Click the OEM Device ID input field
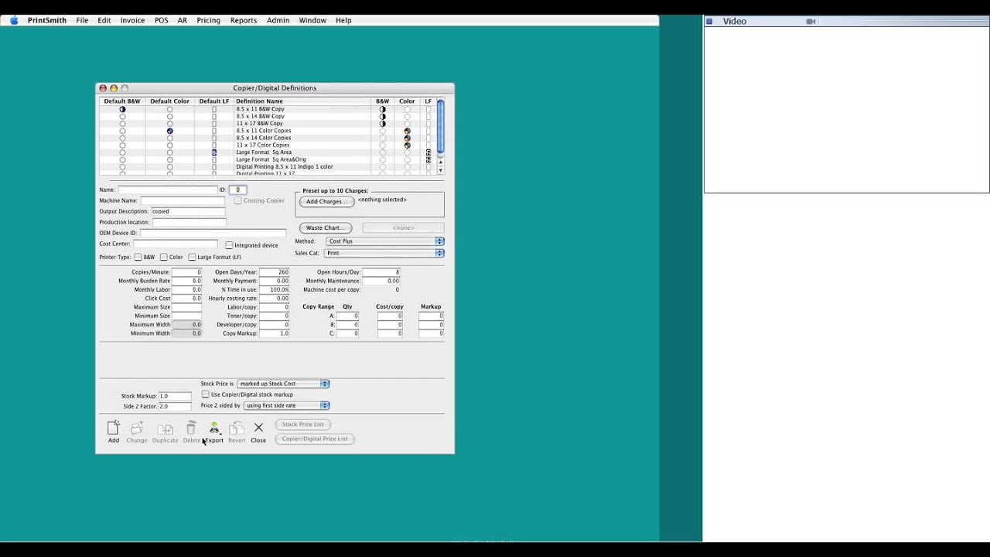 [213, 233]
